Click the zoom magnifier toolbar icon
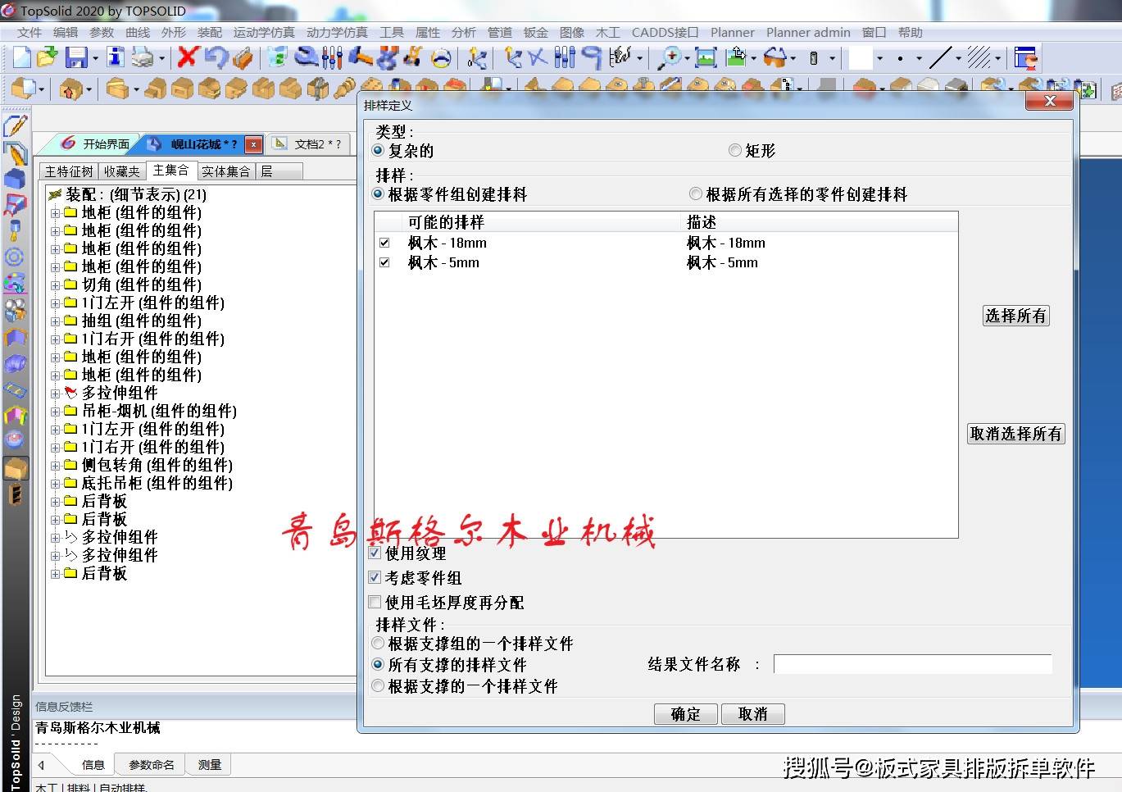 pos(670,57)
